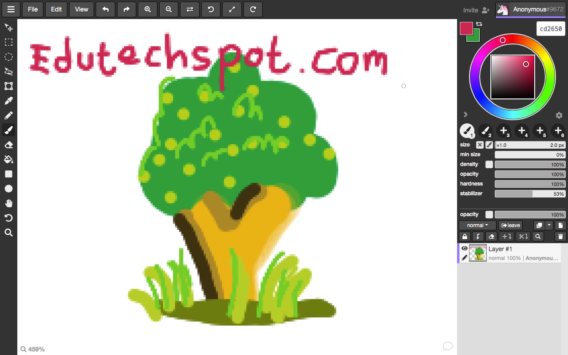Screen dimensions: 568x355
Task: Lock Layer #1
Action: [464, 237]
